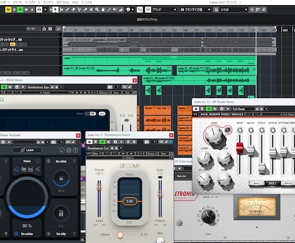Toggle global Write W automation button
This screenshot has height=243, width=295.
[26, 10]
